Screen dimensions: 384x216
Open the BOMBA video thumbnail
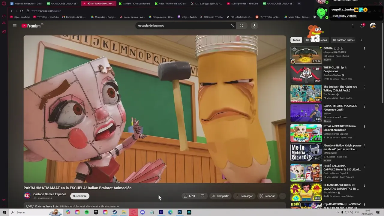(306, 55)
